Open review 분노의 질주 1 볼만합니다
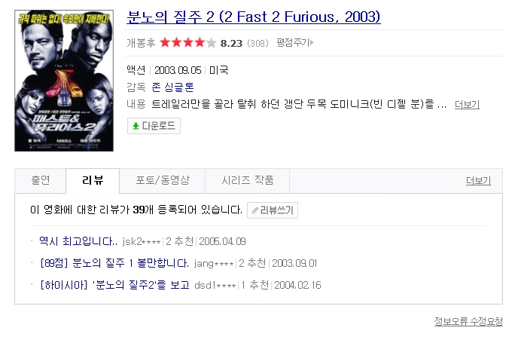The height and width of the screenshot is (343, 515). pos(114,263)
